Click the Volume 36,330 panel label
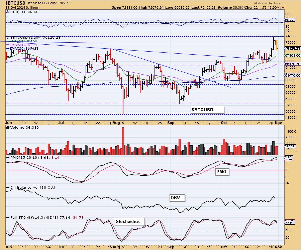 (x=24, y=127)
